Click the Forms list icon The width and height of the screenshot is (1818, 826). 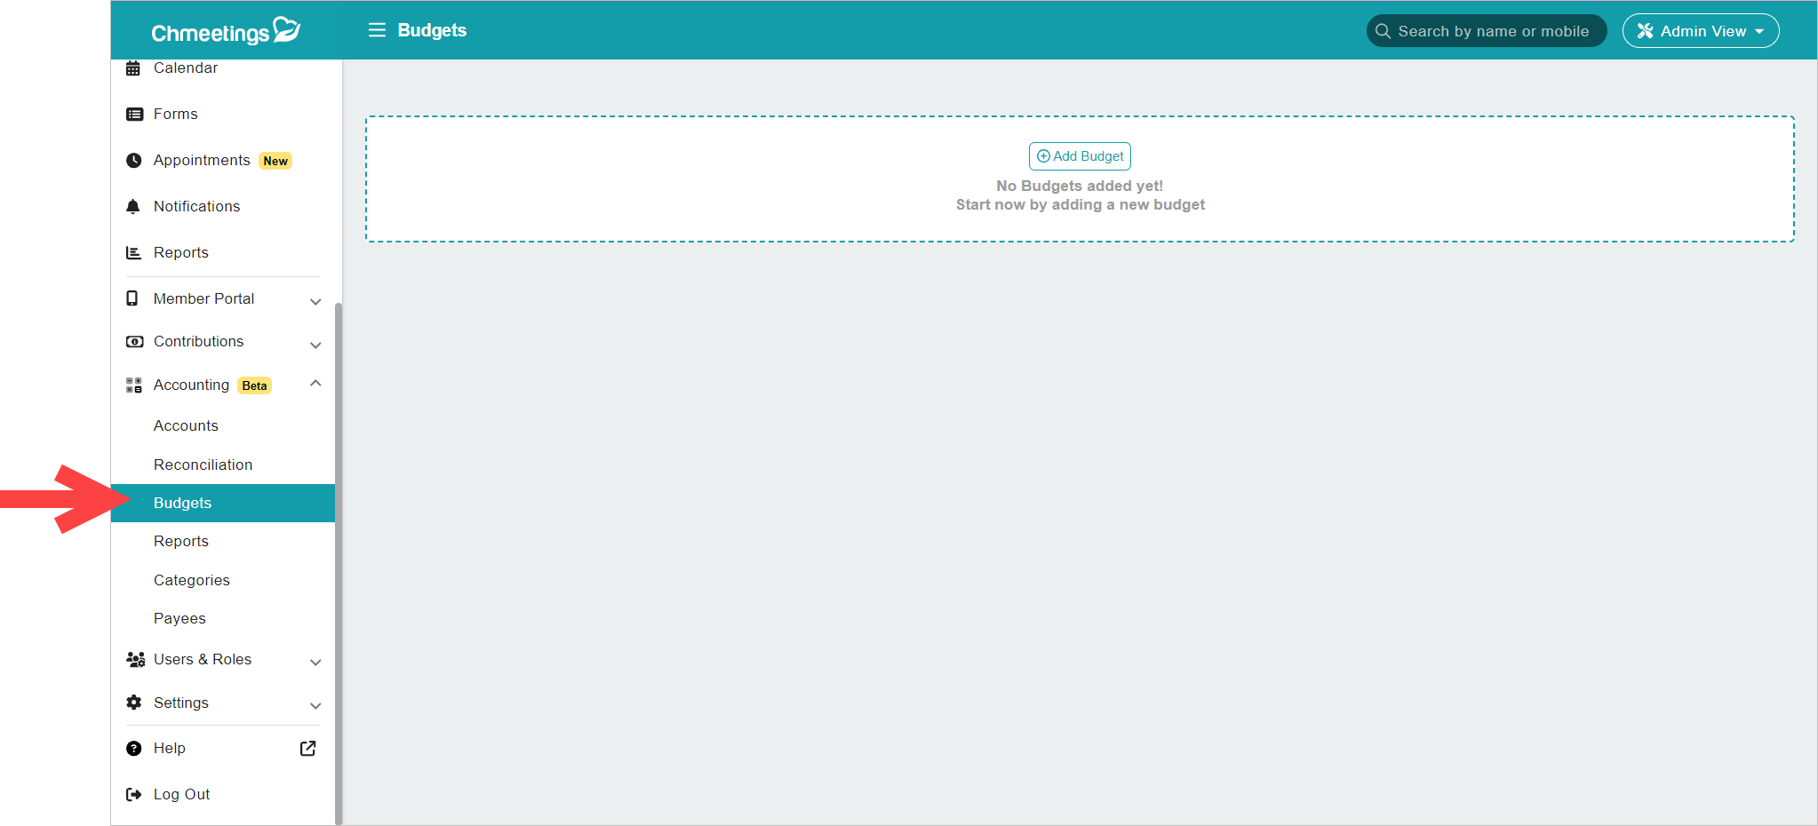pos(134,115)
